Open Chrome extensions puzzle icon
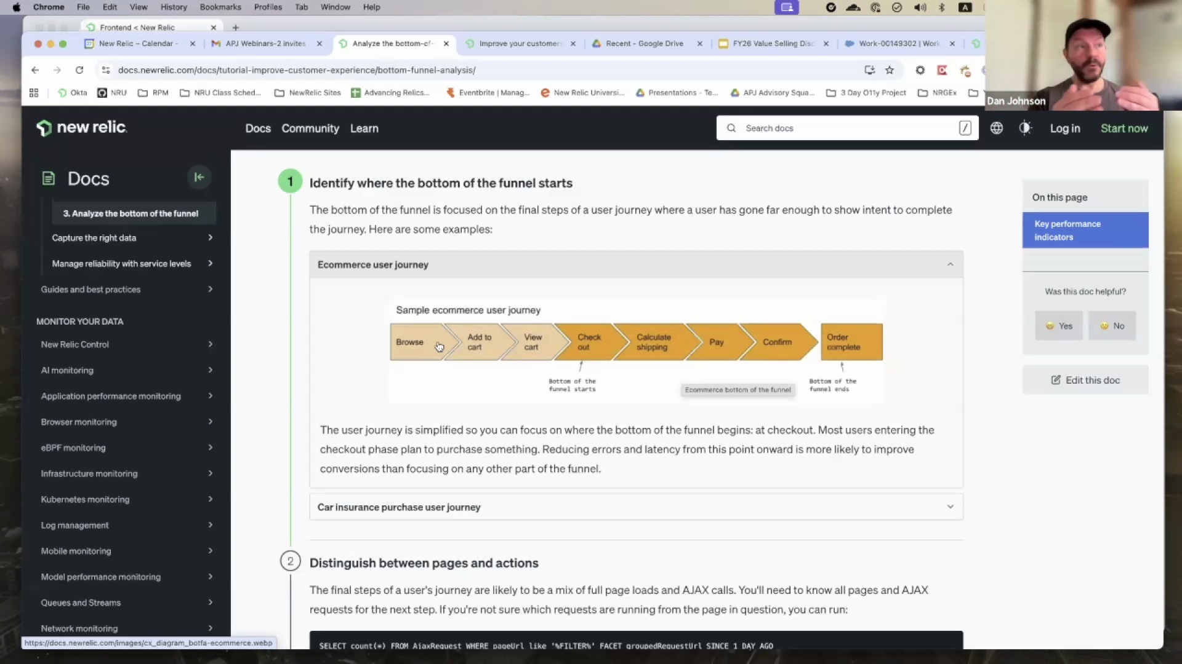Image resolution: width=1182 pixels, height=664 pixels. coord(965,70)
